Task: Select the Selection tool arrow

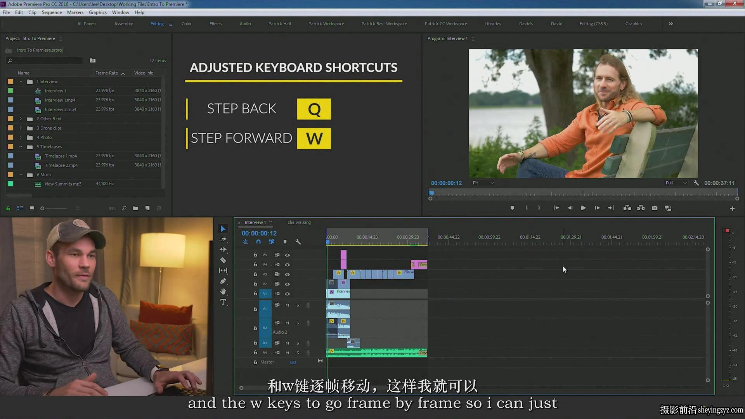Action: click(x=223, y=229)
